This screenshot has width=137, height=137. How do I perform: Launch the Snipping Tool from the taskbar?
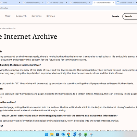(91, 134)
